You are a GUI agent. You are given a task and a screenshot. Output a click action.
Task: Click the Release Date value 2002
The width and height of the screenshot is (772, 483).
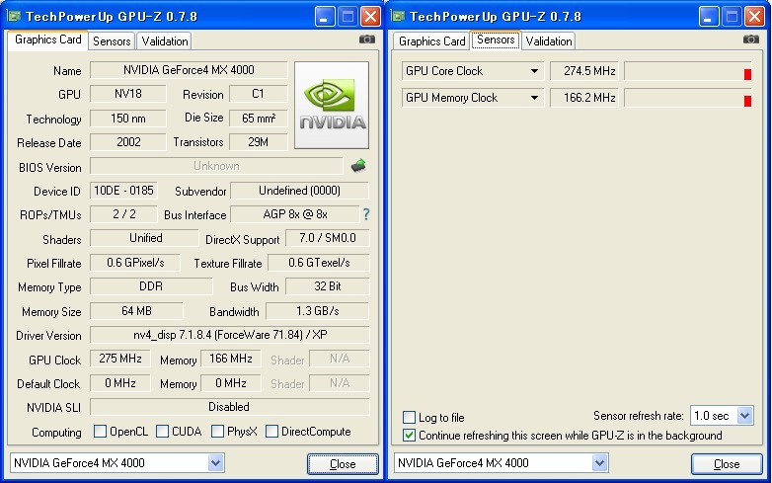point(128,142)
